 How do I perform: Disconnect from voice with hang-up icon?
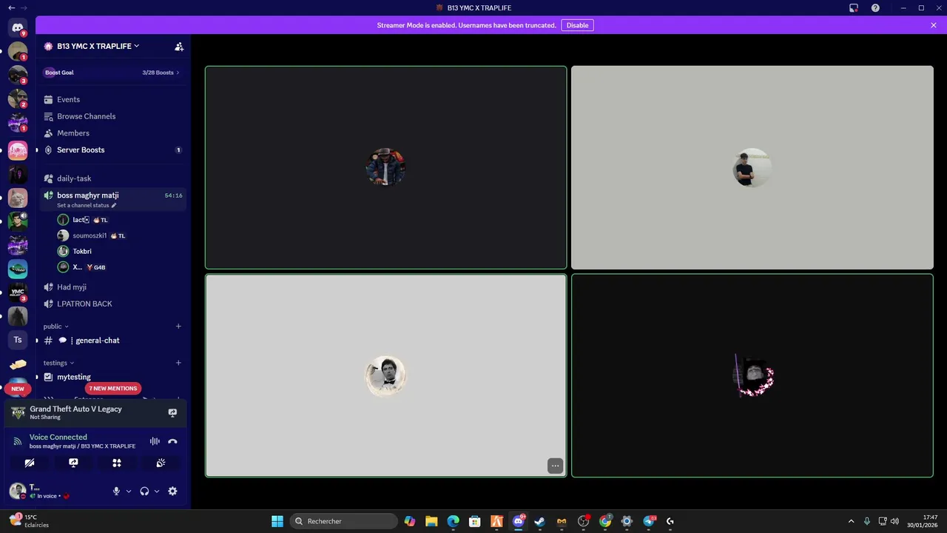coord(172,441)
